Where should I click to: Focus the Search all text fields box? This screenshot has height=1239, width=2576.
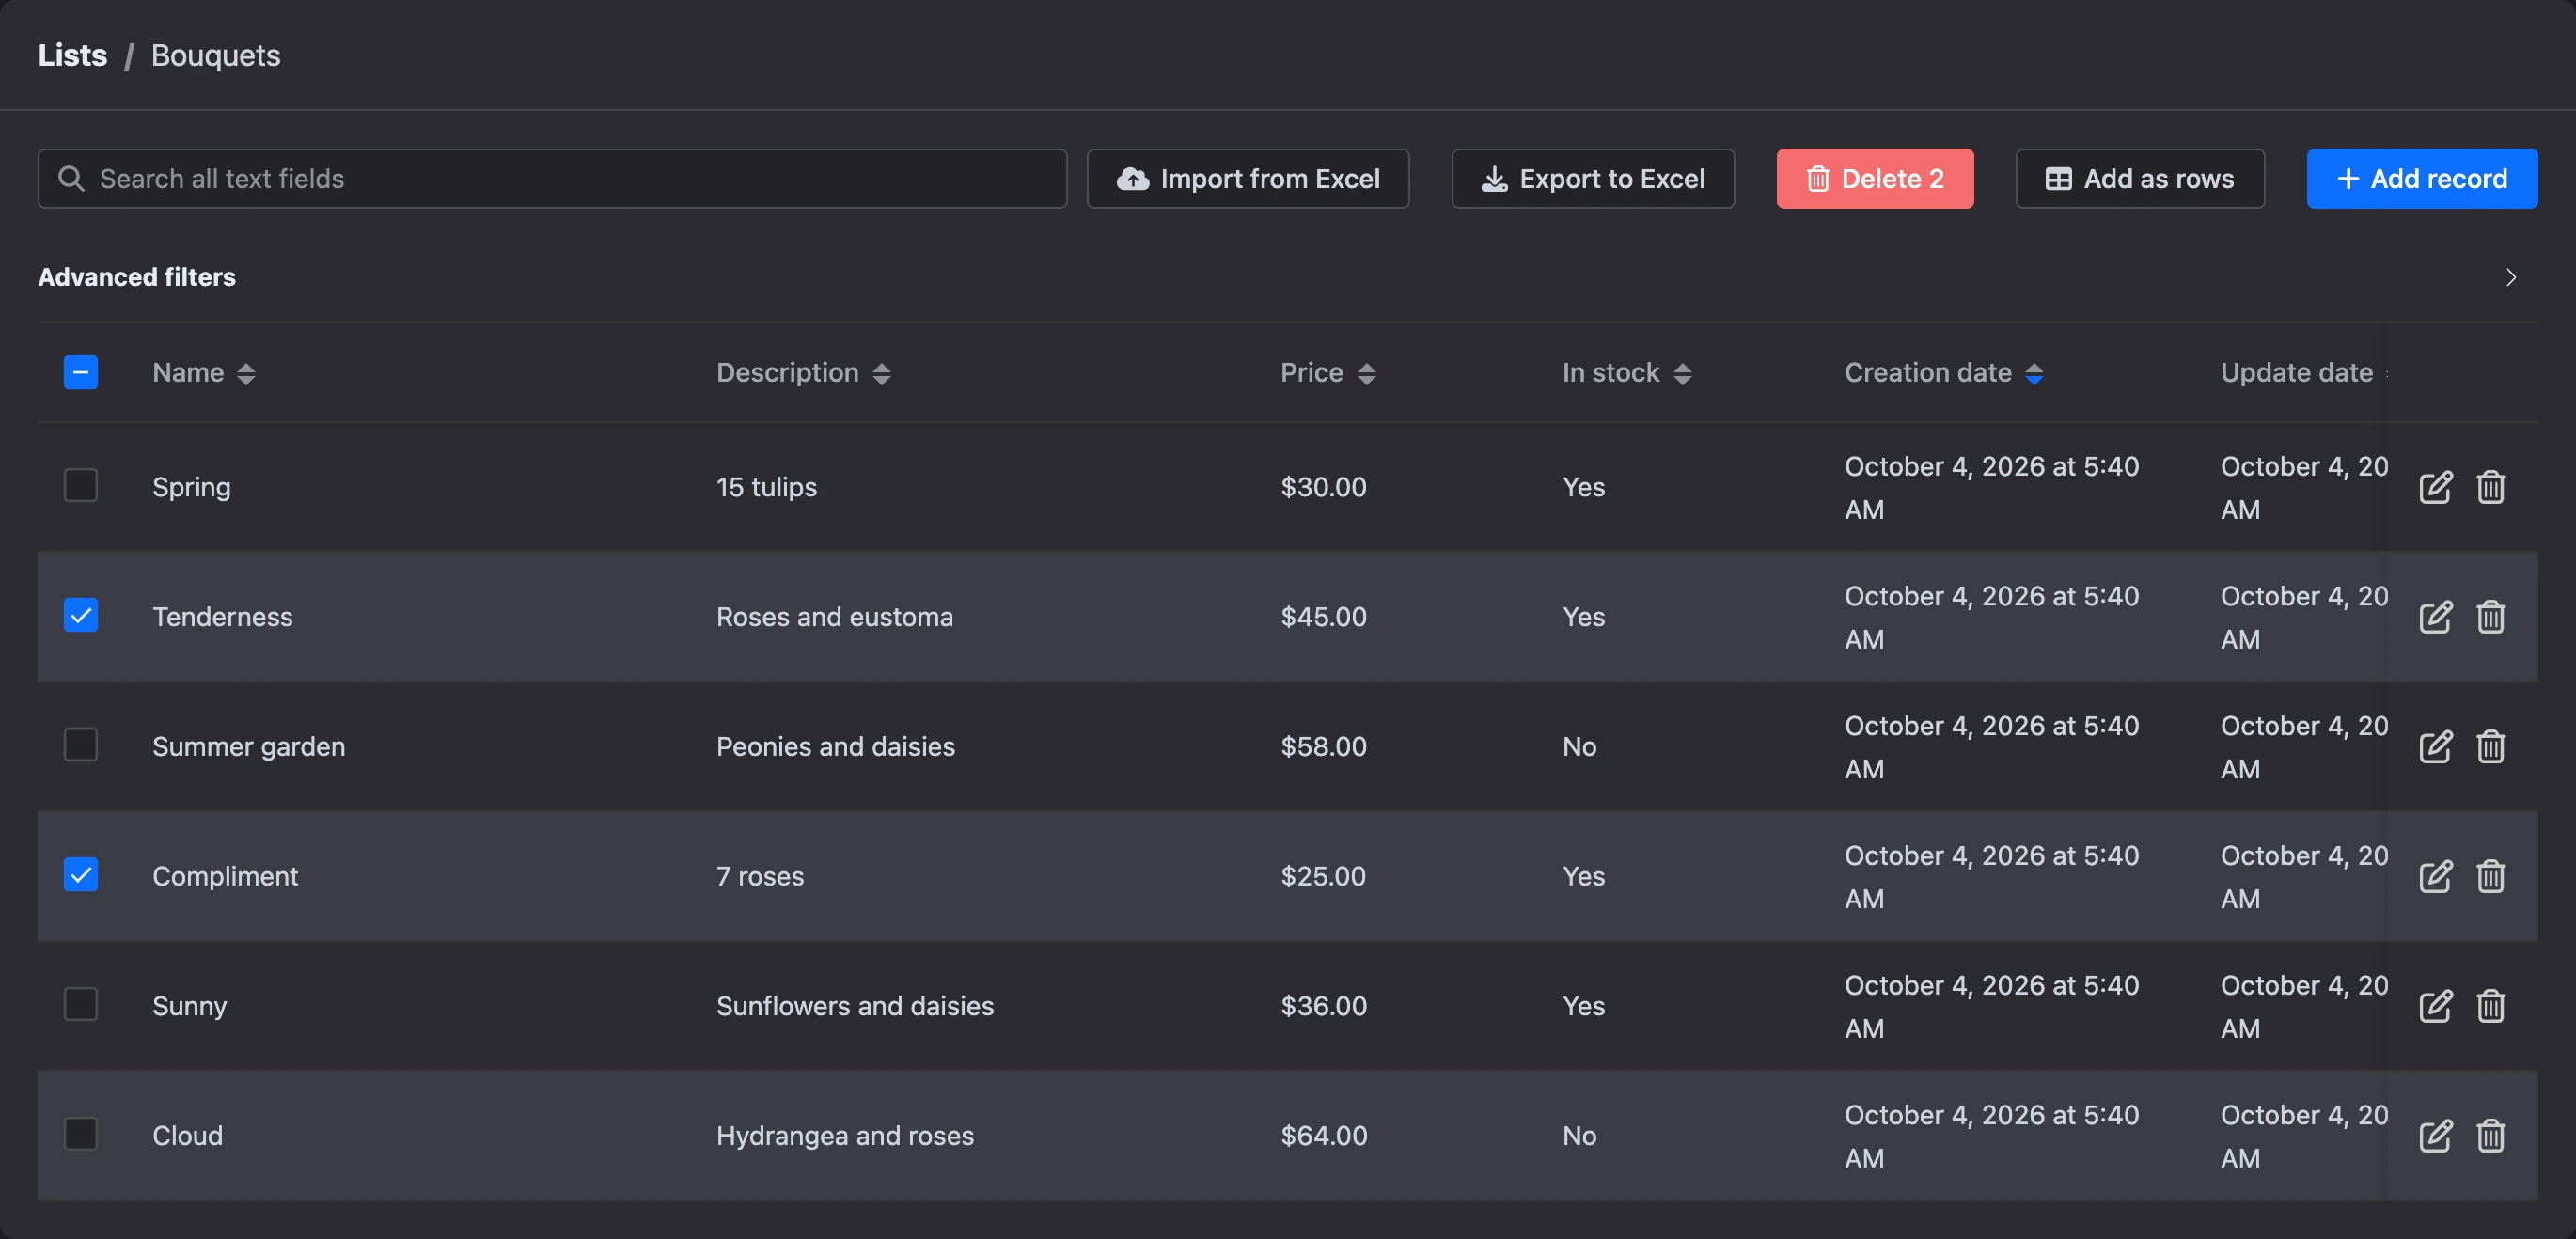coord(552,179)
